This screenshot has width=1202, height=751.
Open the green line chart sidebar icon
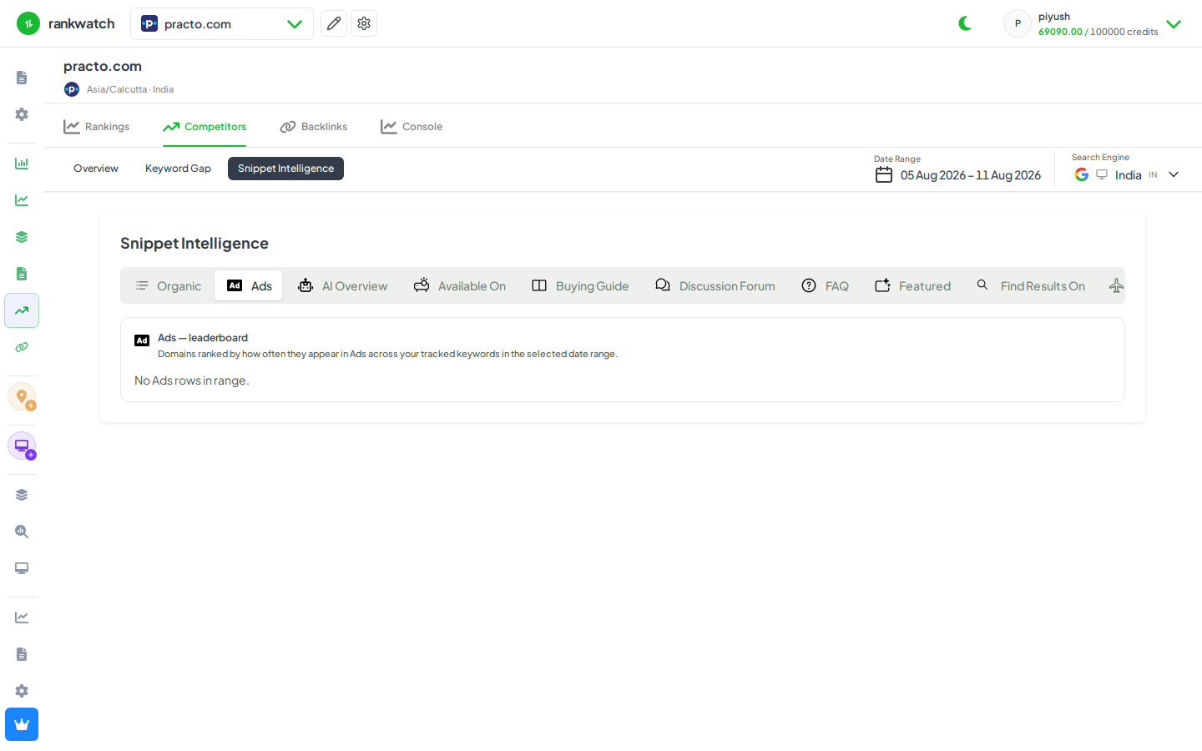coord(22,200)
